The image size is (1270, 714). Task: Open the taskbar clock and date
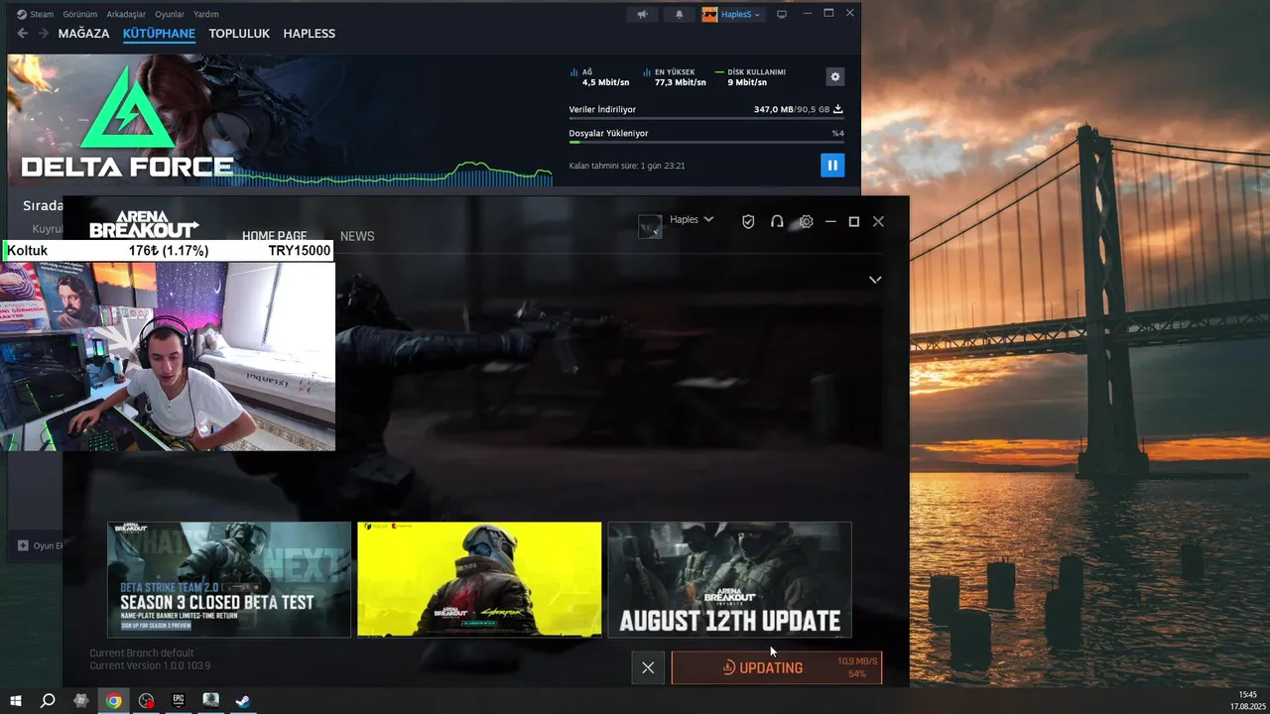tap(1247, 701)
